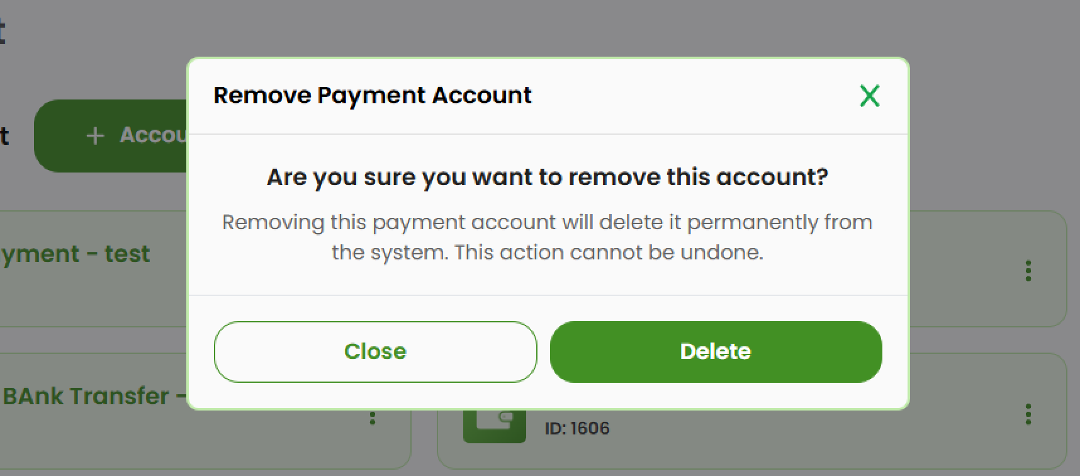The image size is (1080, 476).
Task: Open the kebab menu on the ID 1606 card
Action: click(x=1028, y=415)
